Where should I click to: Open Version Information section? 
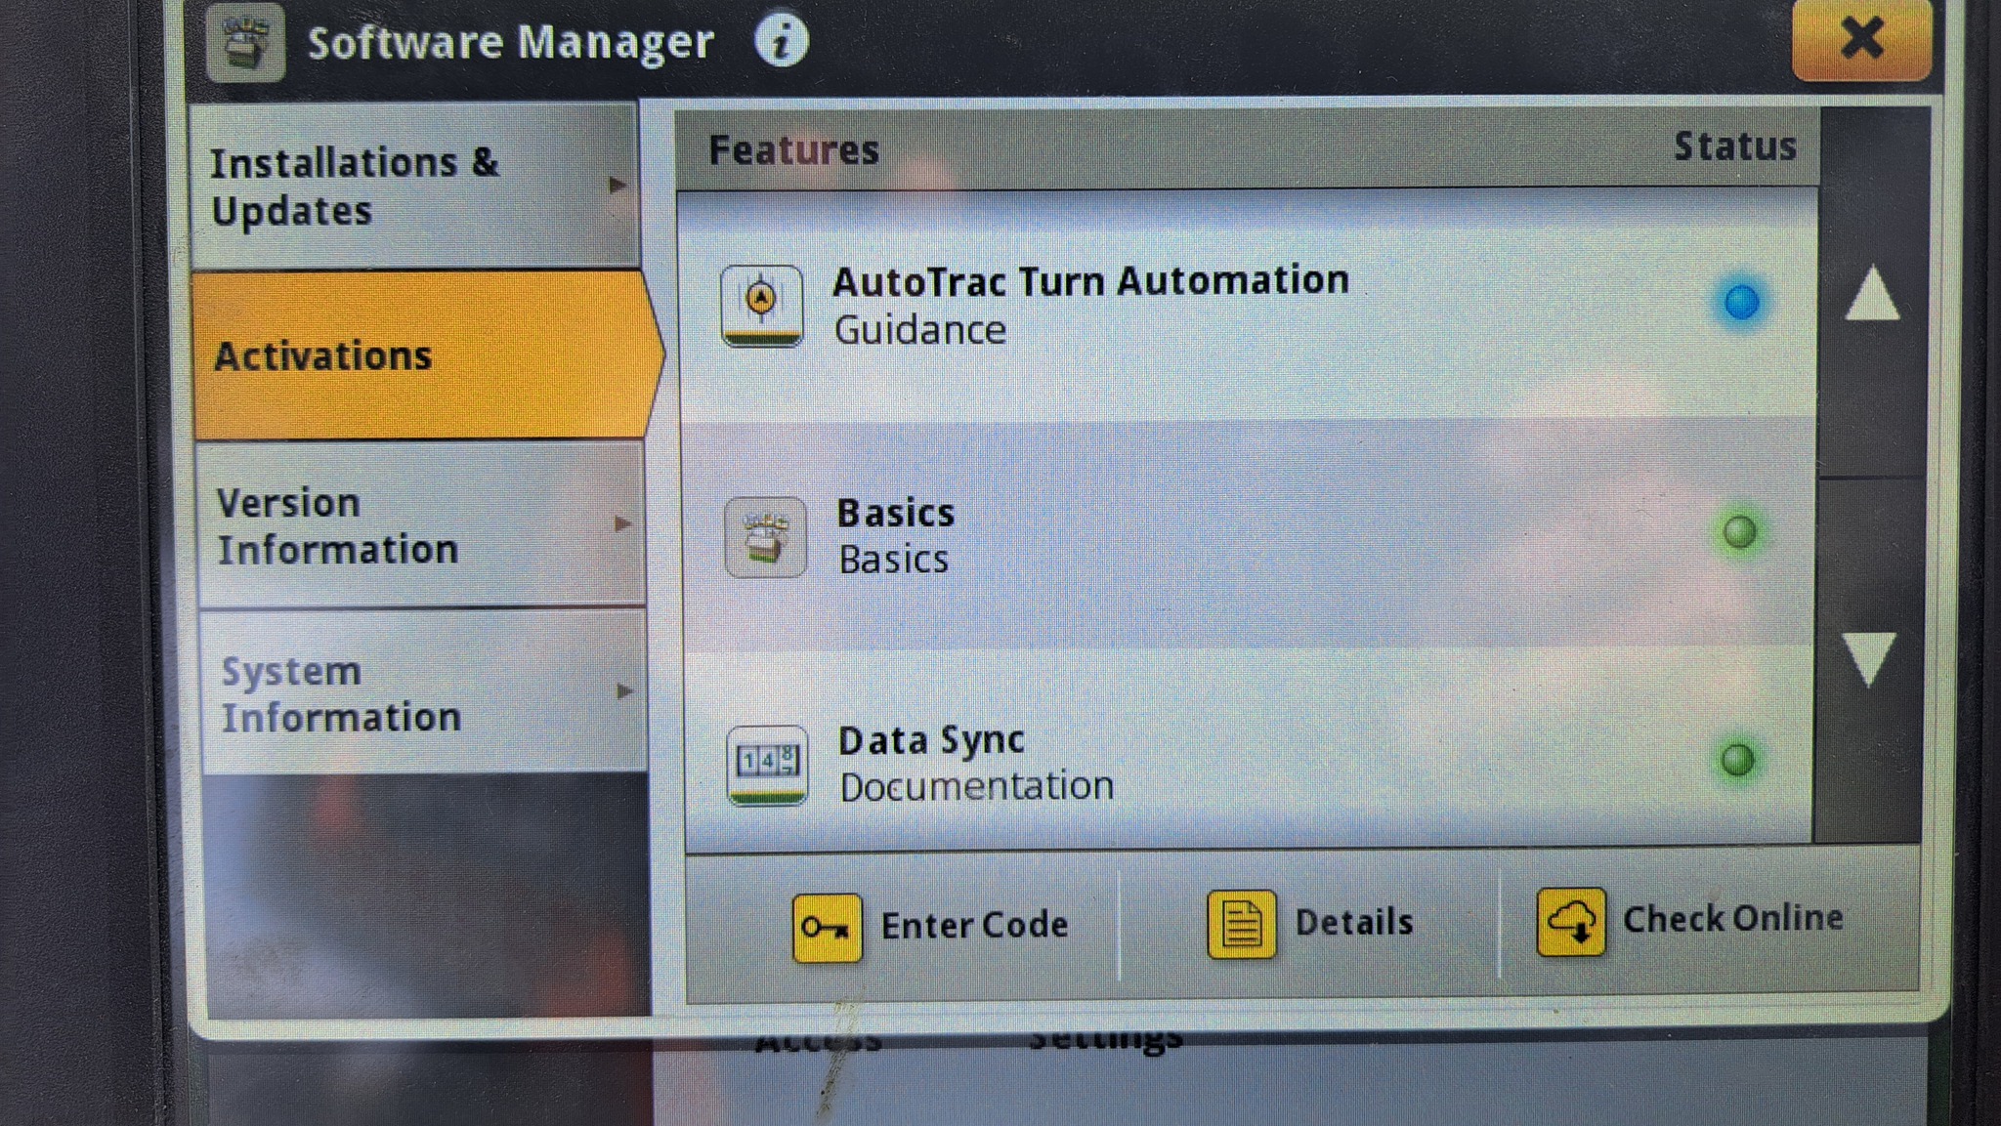[x=421, y=525]
